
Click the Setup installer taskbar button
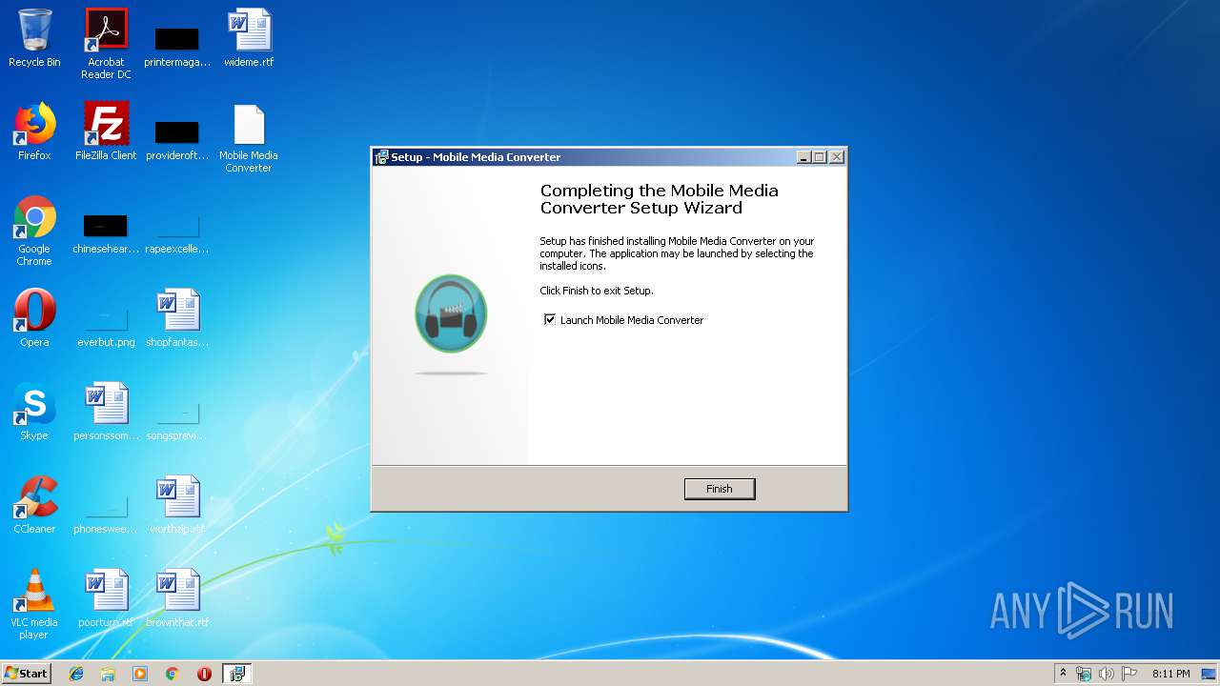[x=236, y=674]
